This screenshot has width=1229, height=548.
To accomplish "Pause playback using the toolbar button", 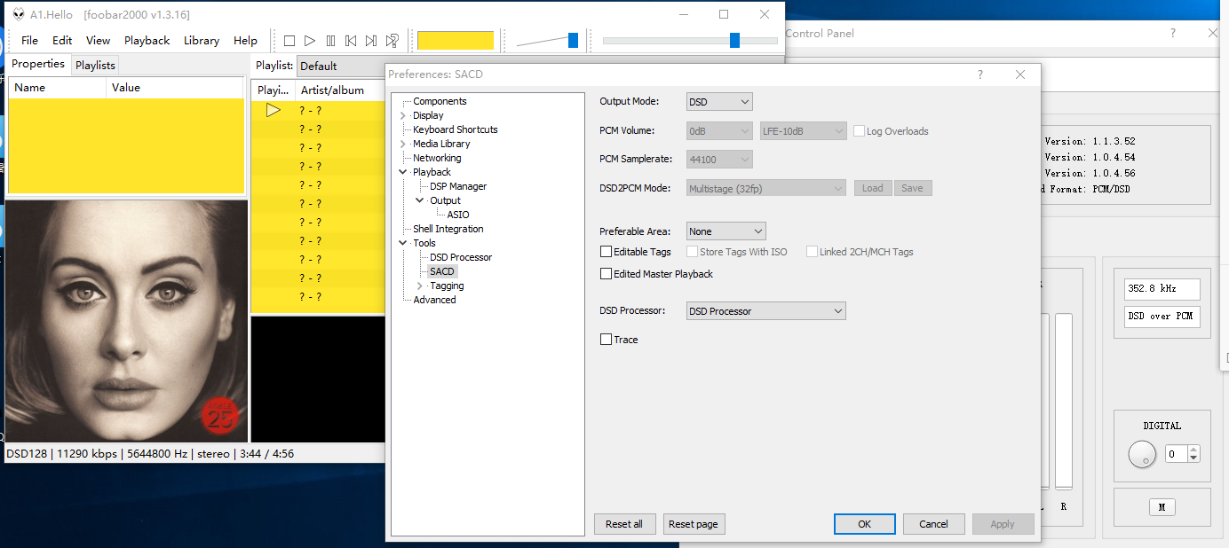I will point(330,41).
